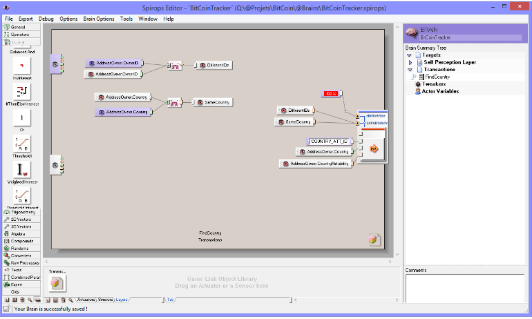This screenshot has width=532, height=319.
Task: Expand the Self Perception Layer arrow
Action: pyautogui.click(x=410, y=62)
